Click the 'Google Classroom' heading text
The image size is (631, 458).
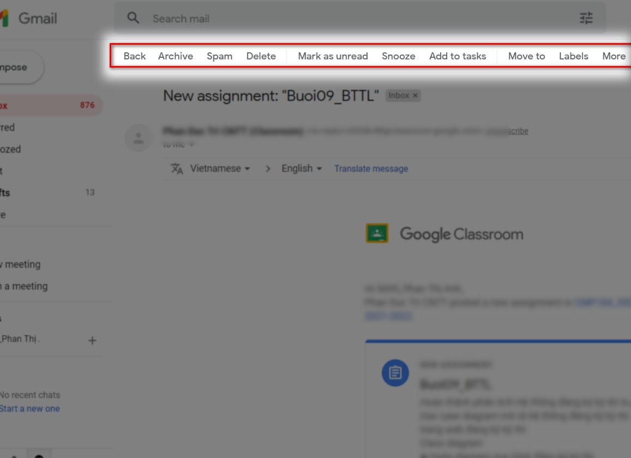point(461,234)
